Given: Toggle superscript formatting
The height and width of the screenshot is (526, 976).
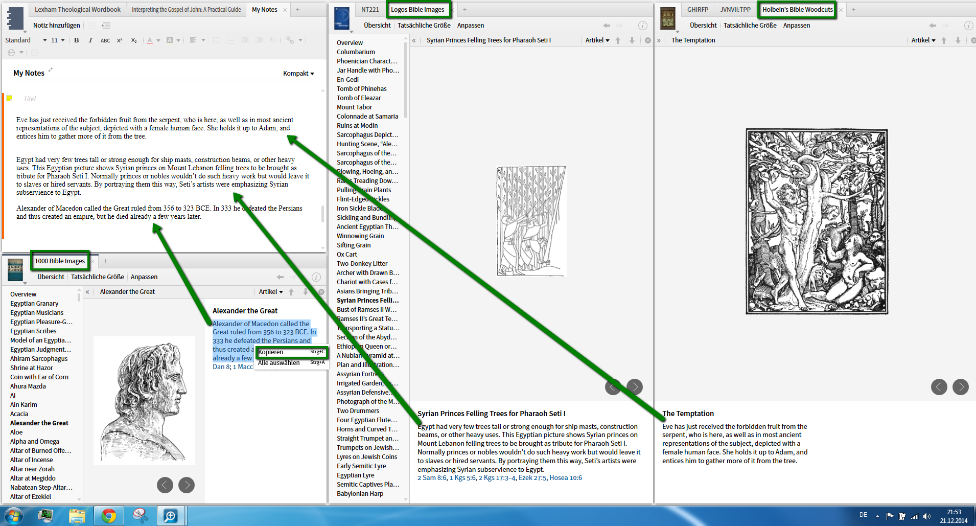Looking at the screenshot, I should 120,40.
